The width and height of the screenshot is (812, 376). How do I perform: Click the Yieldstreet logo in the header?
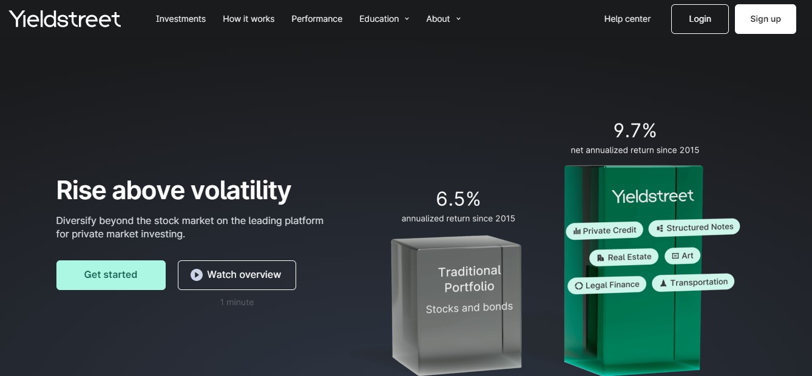click(x=65, y=19)
